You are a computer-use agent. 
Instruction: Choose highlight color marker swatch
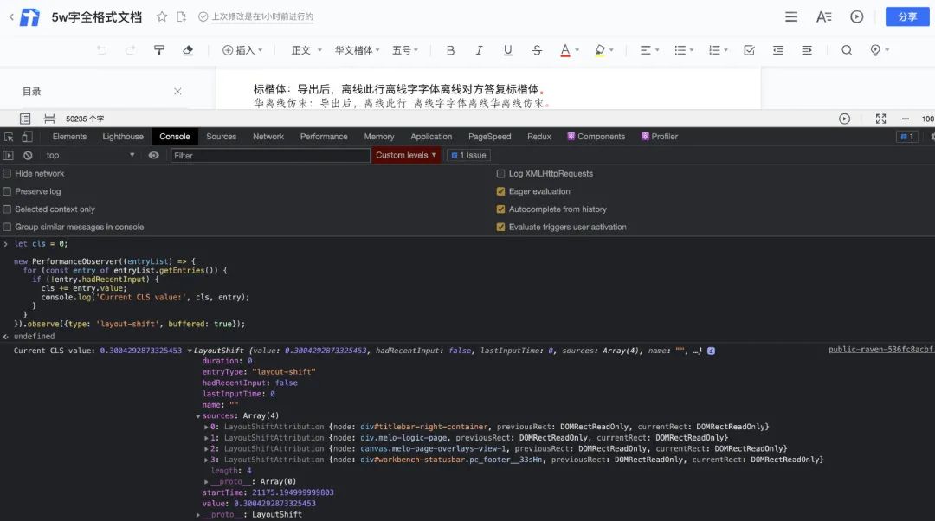pos(600,51)
